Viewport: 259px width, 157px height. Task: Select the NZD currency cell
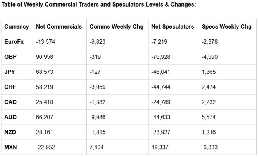[x=10, y=132]
